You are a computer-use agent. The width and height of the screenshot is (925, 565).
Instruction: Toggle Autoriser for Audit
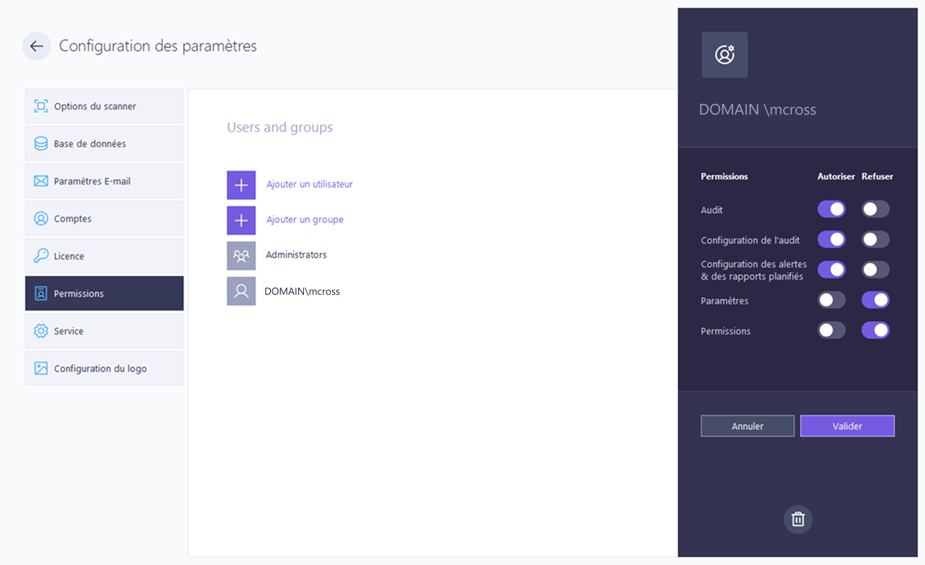pyautogui.click(x=831, y=209)
